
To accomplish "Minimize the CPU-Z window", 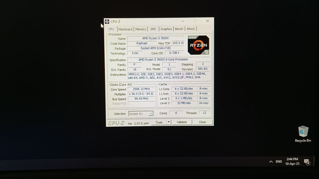I will coord(183,21).
